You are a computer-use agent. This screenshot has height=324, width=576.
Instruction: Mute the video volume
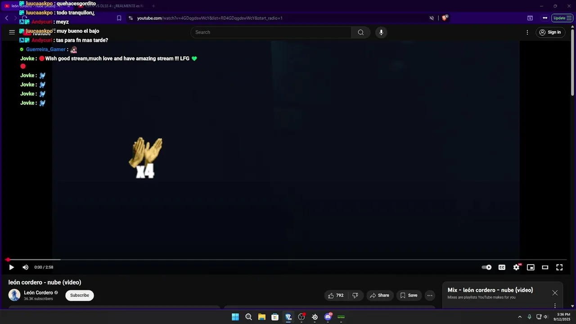(26, 267)
